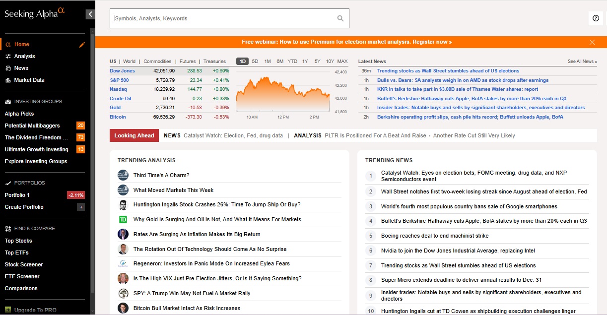Open the Treasuries market tab
The height and width of the screenshot is (315, 607).
point(214,61)
